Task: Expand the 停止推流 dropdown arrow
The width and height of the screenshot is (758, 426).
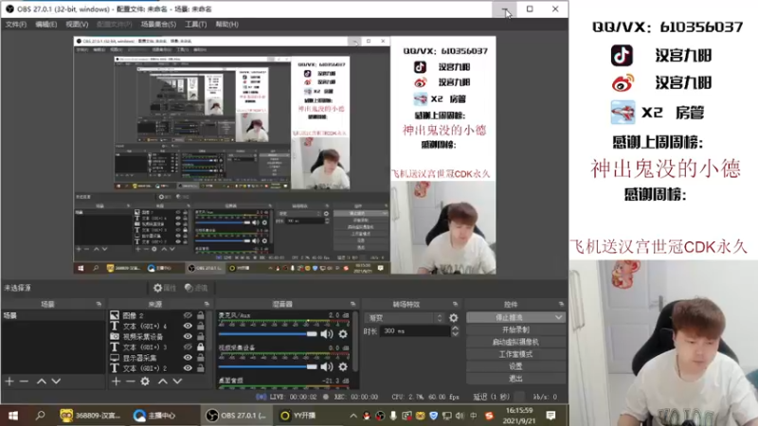Action: (x=558, y=317)
